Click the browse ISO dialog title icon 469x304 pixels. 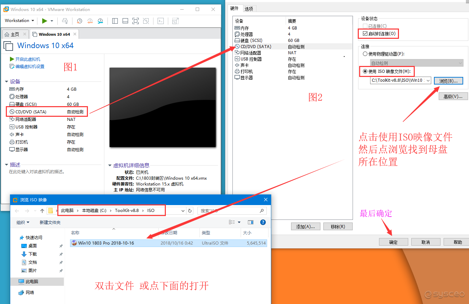click(15, 200)
